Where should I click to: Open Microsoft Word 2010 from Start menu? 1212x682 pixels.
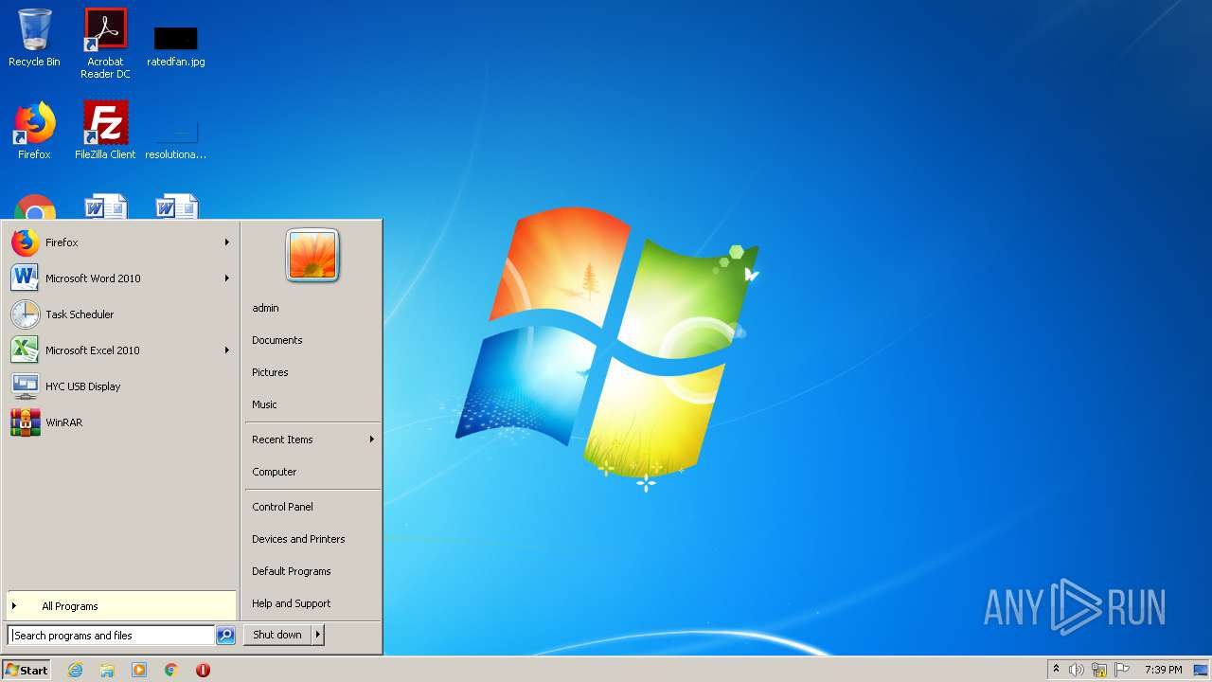[x=119, y=278]
